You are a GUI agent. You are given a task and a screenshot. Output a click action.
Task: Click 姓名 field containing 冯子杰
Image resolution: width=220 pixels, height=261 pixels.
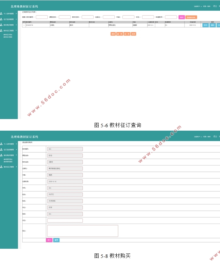coord(65,194)
